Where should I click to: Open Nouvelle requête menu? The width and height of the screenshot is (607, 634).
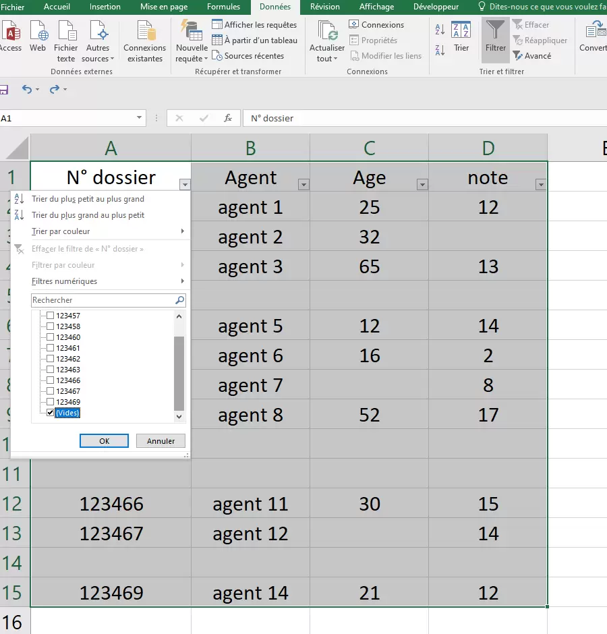point(192,42)
